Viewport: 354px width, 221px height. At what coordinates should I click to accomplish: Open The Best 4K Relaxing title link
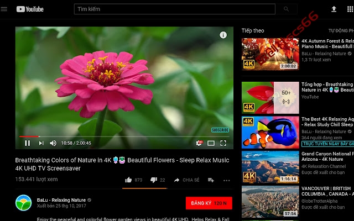pos(327,122)
